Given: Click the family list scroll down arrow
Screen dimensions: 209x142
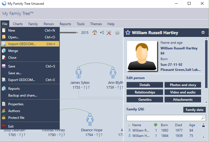Looking at the screenshot, I should tap(203, 137).
